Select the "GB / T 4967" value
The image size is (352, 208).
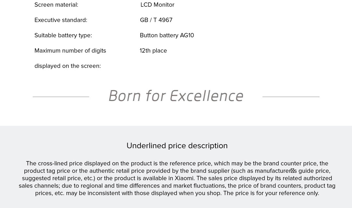tap(156, 20)
